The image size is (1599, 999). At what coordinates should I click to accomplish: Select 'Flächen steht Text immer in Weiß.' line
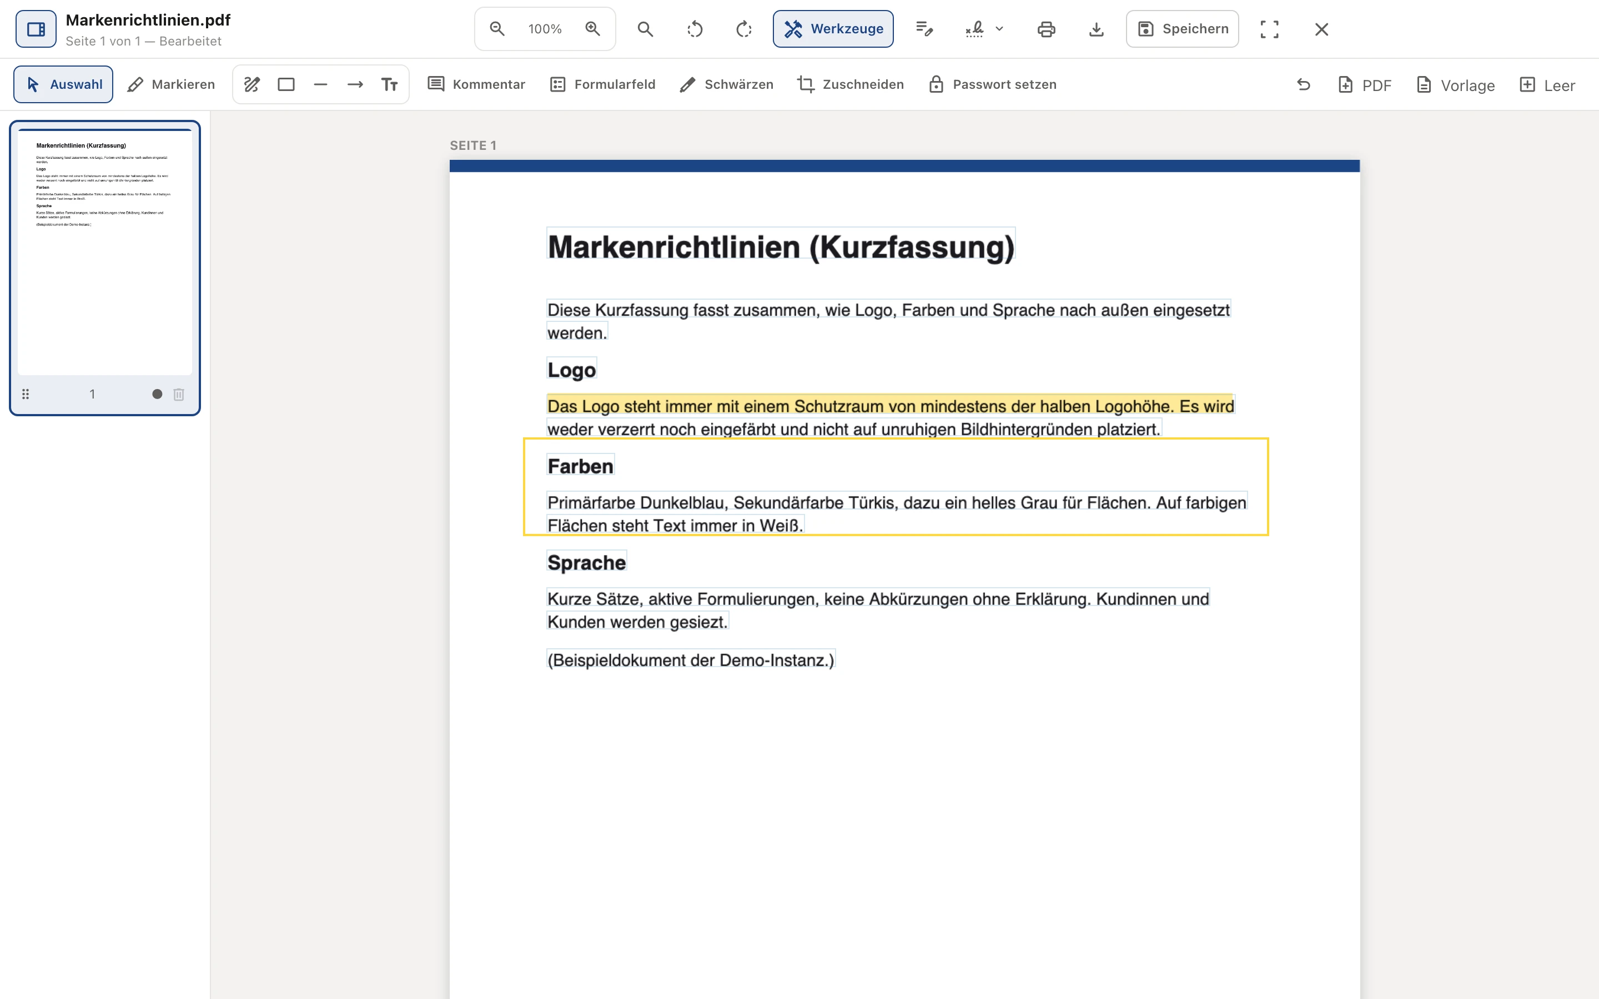(675, 525)
